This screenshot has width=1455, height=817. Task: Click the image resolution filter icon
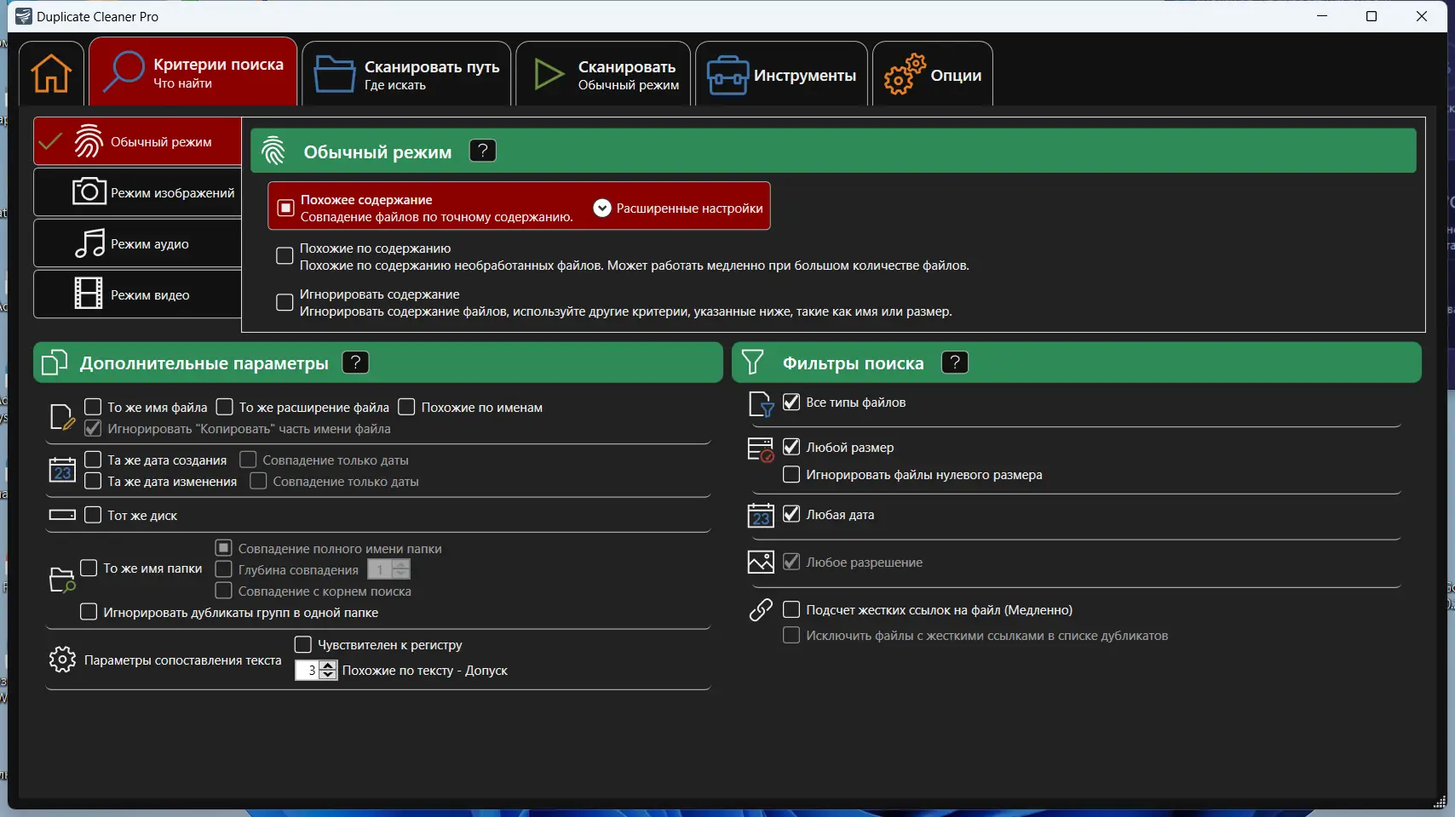(x=761, y=562)
